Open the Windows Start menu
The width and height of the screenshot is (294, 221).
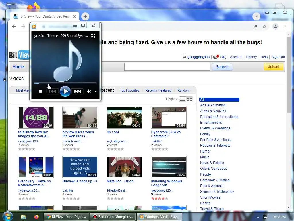(7, 216)
